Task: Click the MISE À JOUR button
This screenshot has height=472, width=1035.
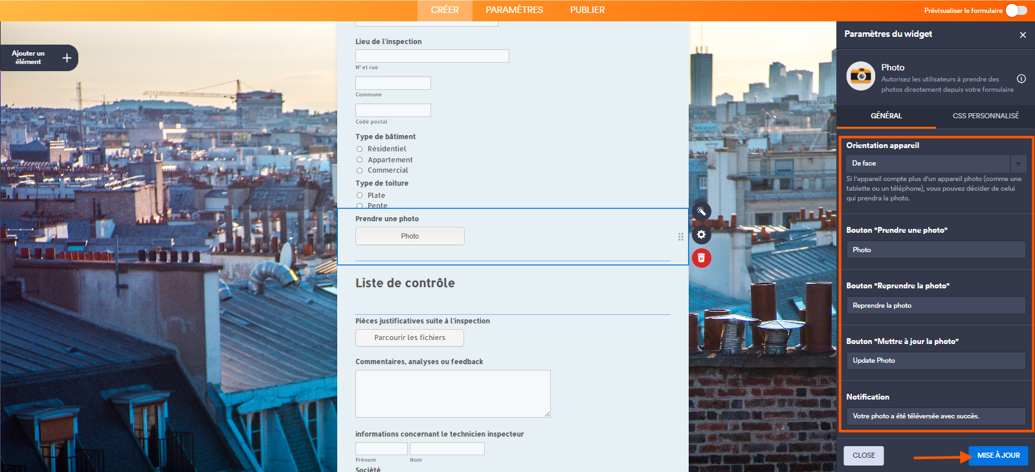Action: coord(998,456)
